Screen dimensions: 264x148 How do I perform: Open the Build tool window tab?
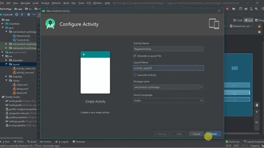[32, 142]
